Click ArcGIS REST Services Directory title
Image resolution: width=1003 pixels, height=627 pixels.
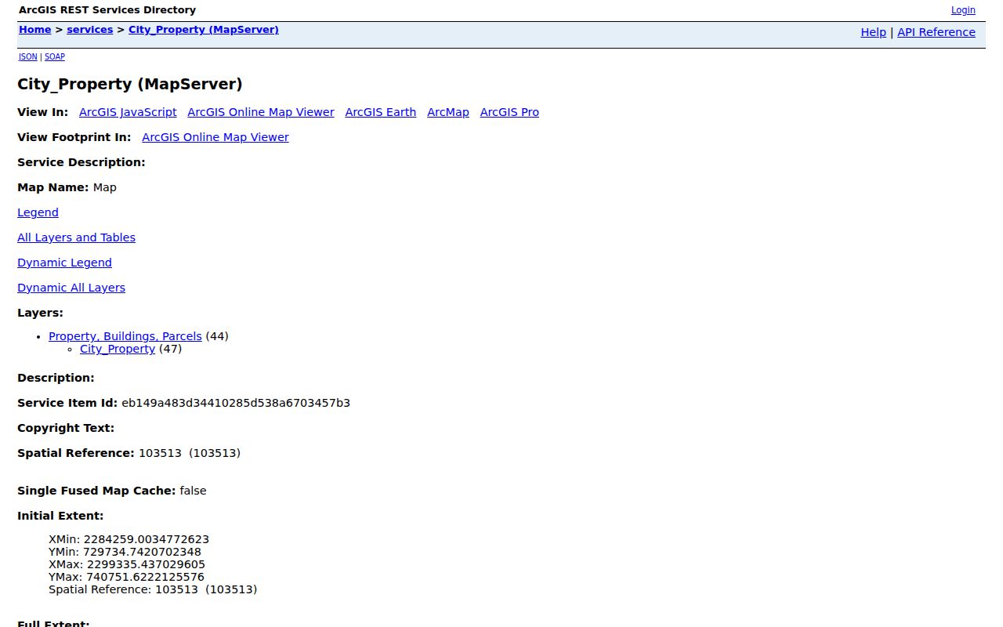(x=107, y=10)
